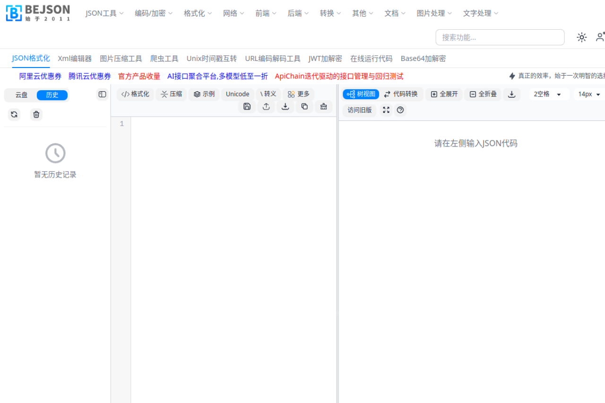Viewport: 605px width, 403px height.
Task: Click the 暂无历史记录 clock icon
Action: (55, 153)
